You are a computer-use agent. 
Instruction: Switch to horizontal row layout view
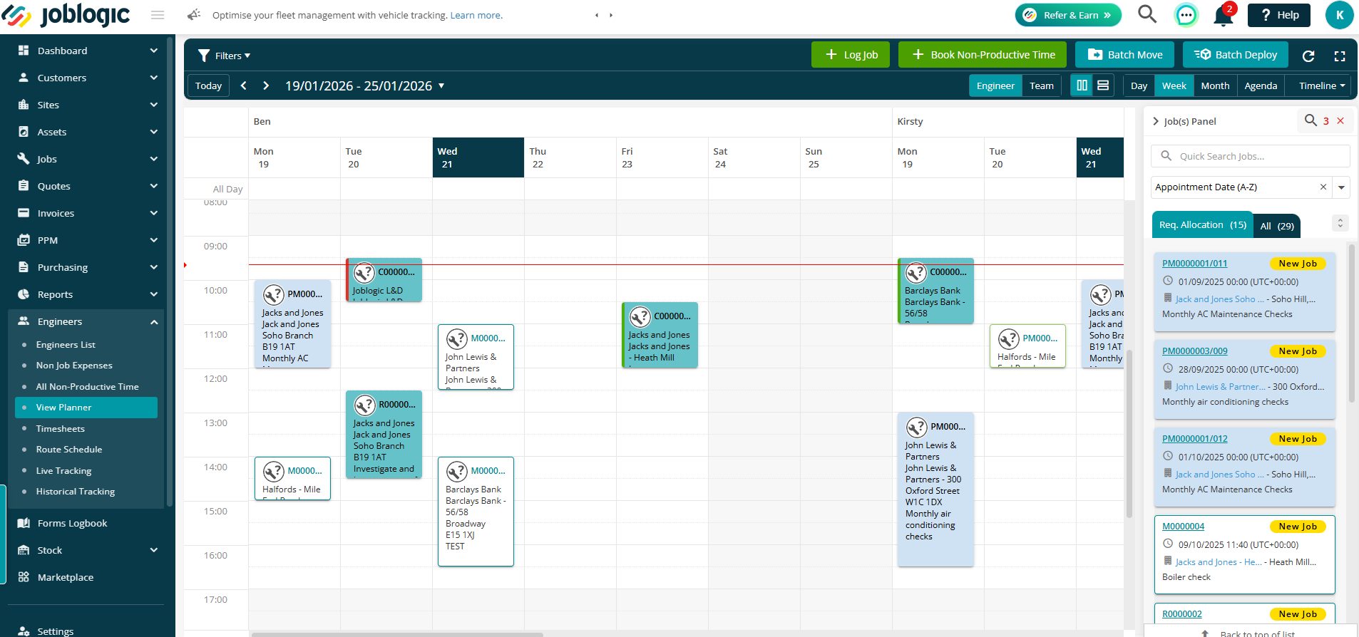(x=1103, y=86)
